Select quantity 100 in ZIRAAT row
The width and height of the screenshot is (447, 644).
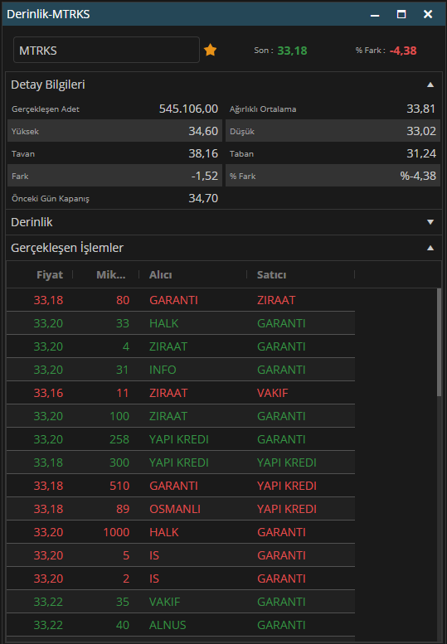tap(119, 416)
